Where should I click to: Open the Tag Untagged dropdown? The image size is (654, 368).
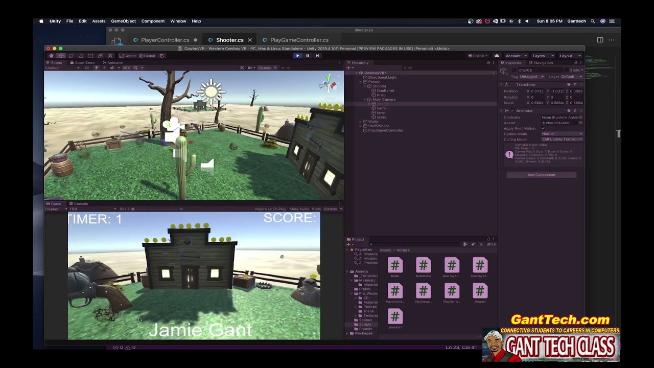(x=532, y=77)
